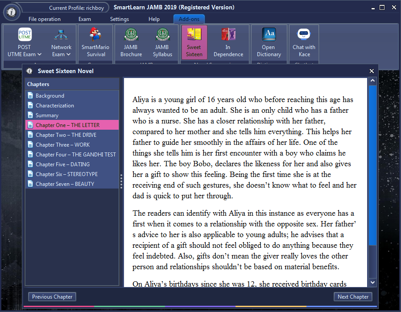Close the SmartLearn JAMB application
This screenshot has width=401, height=312.
[394, 8]
